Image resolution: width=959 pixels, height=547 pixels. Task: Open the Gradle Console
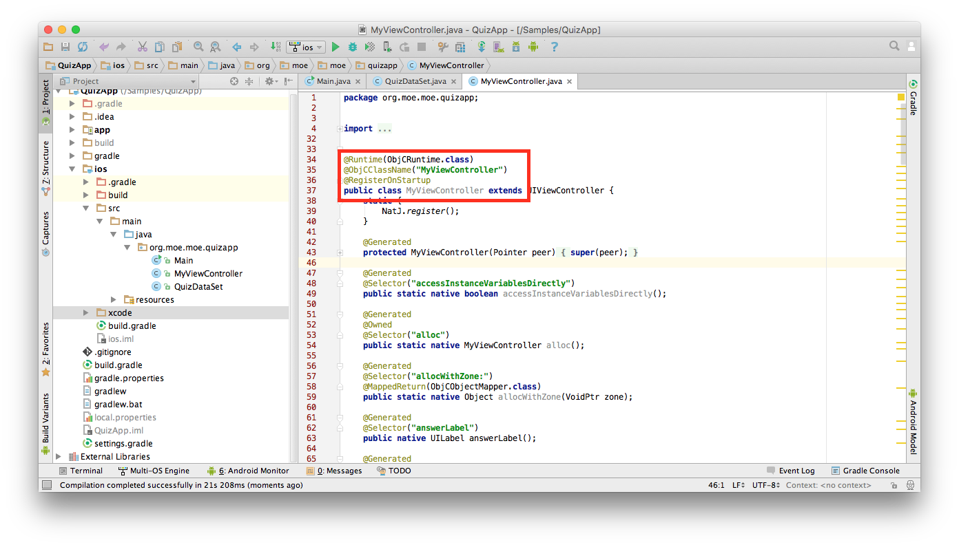pos(865,471)
